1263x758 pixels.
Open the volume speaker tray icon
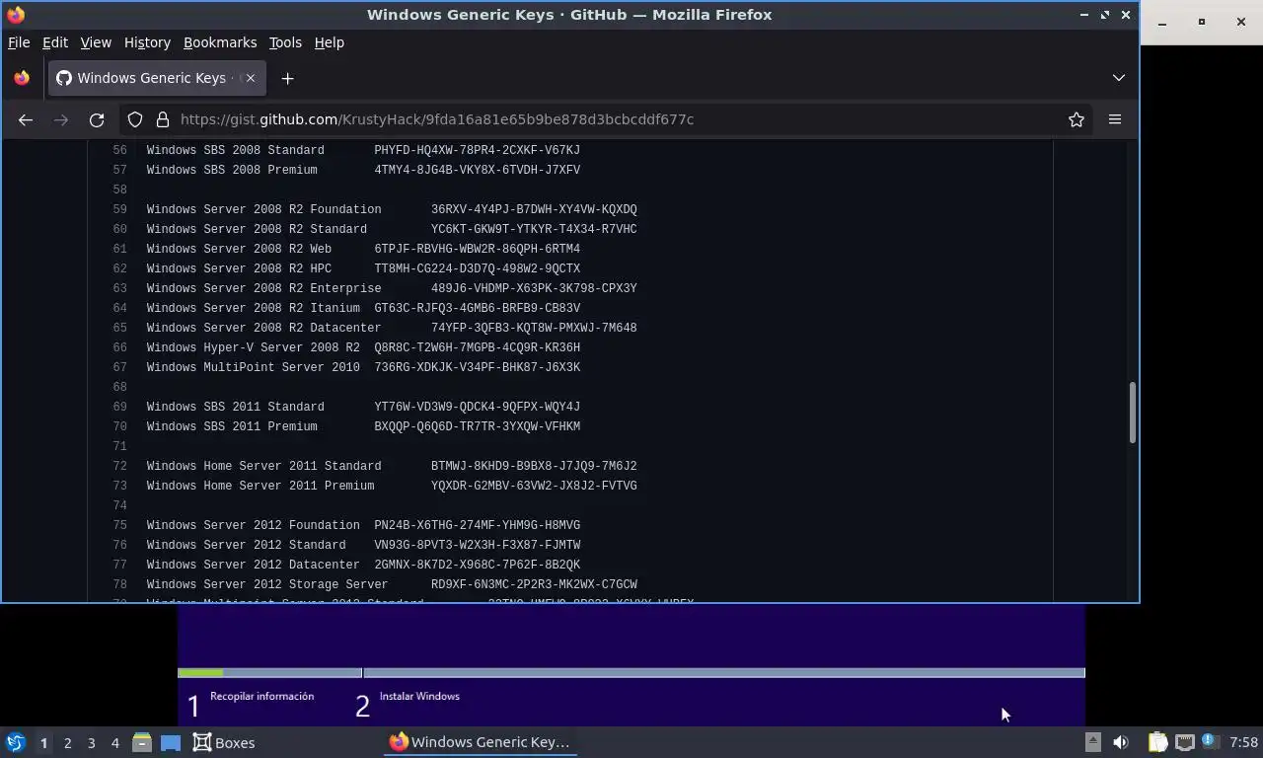[1120, 742]
